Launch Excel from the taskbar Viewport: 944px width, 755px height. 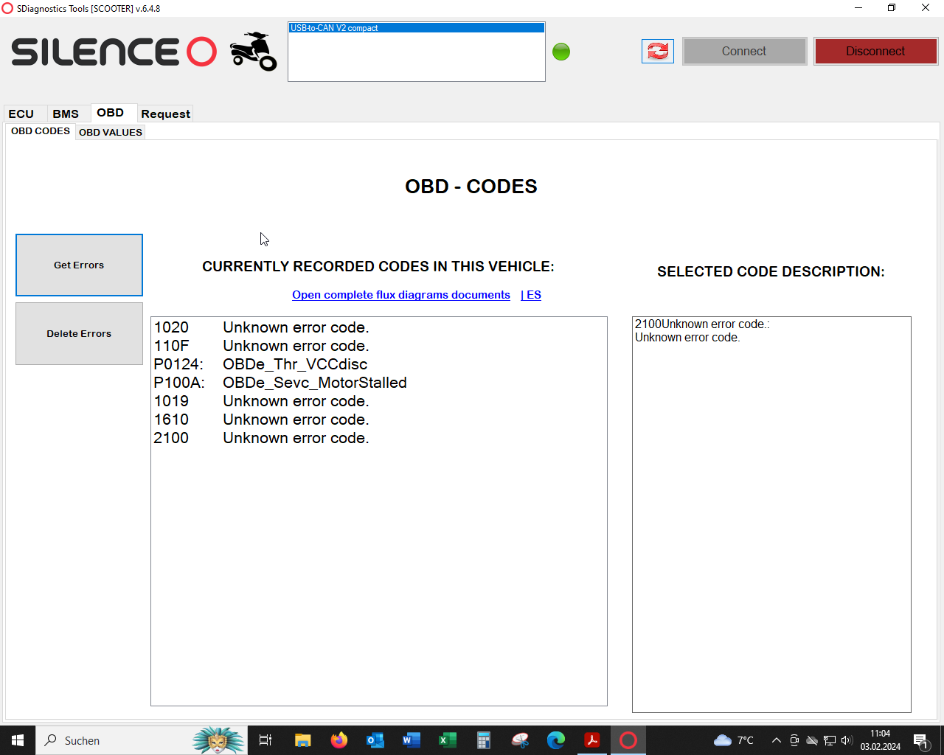448,740
